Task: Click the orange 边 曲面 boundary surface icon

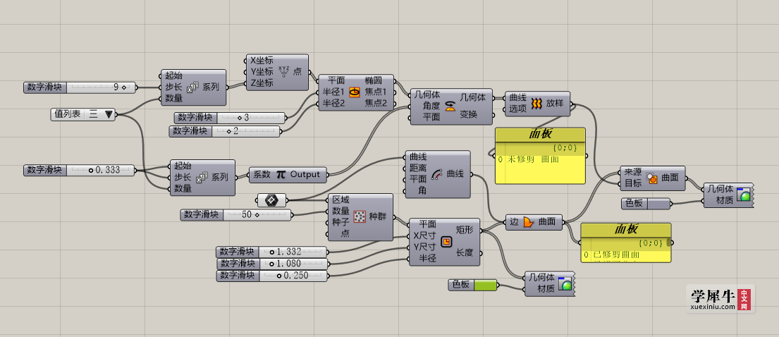Action: click(x=527, y=222)
